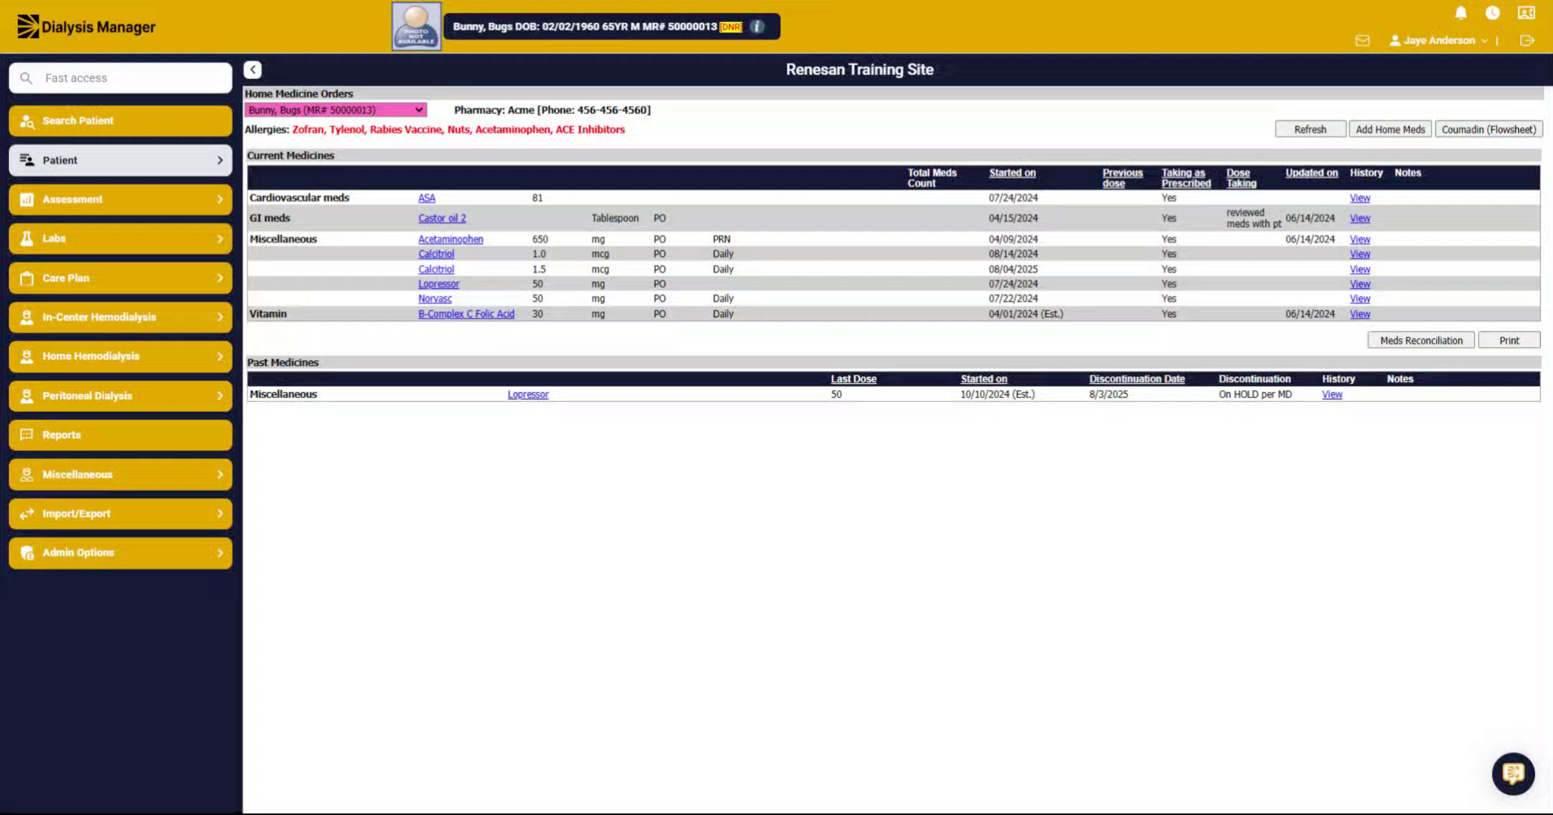Sort by Started on in Current Medicines
Viewport: 1553px width, 815px height.
(1012, 173)
